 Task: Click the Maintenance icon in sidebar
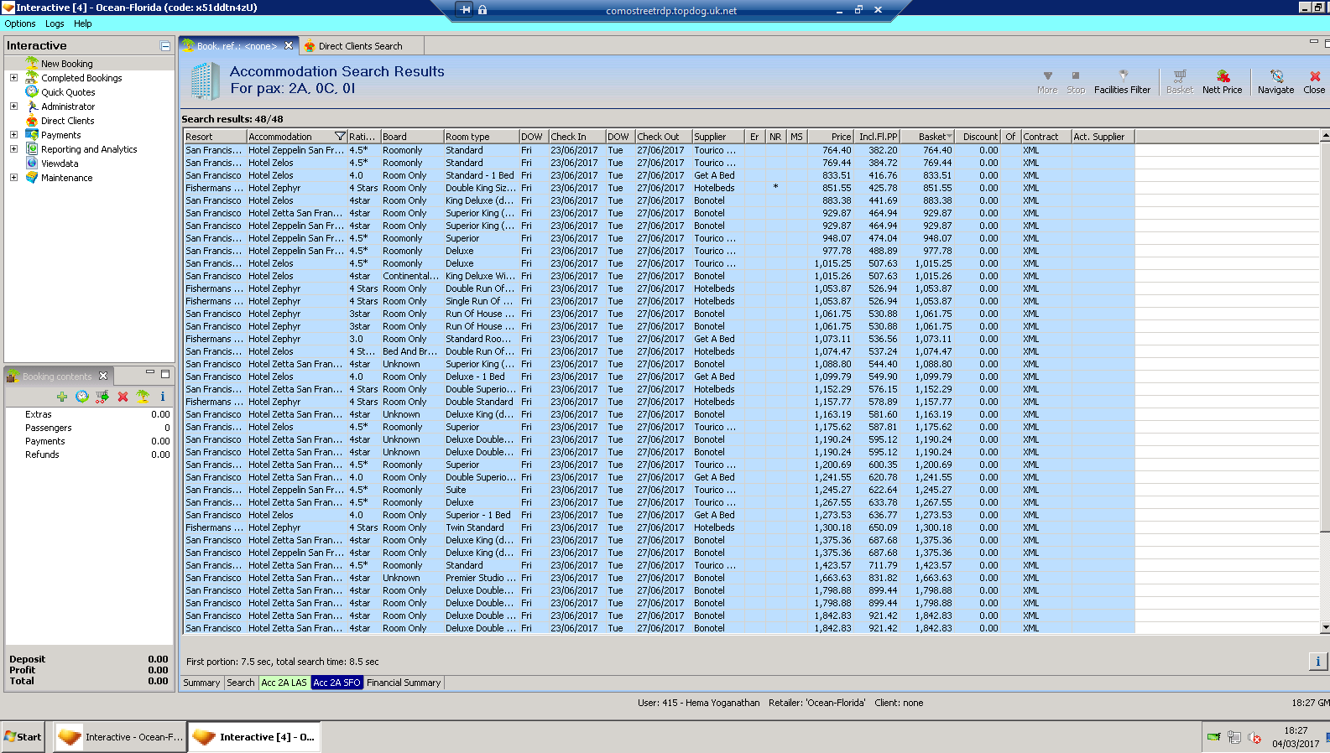click(x=32, y=178)
